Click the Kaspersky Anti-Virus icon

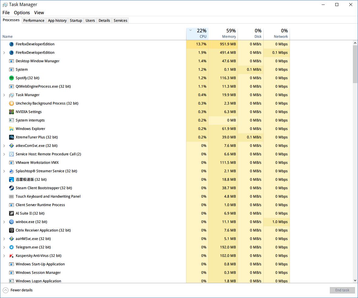(x=11, y=256)
